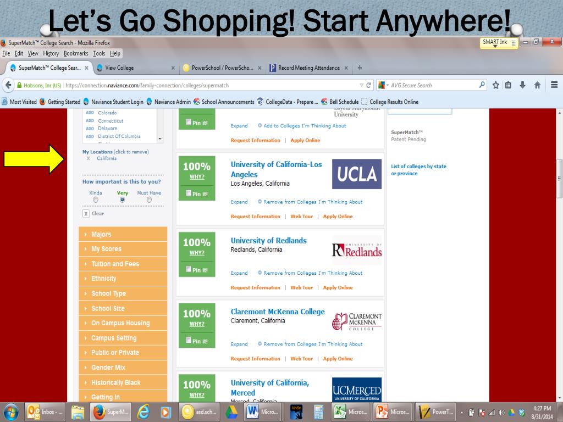Switch to the View College tab

click(x=136, y=68)
